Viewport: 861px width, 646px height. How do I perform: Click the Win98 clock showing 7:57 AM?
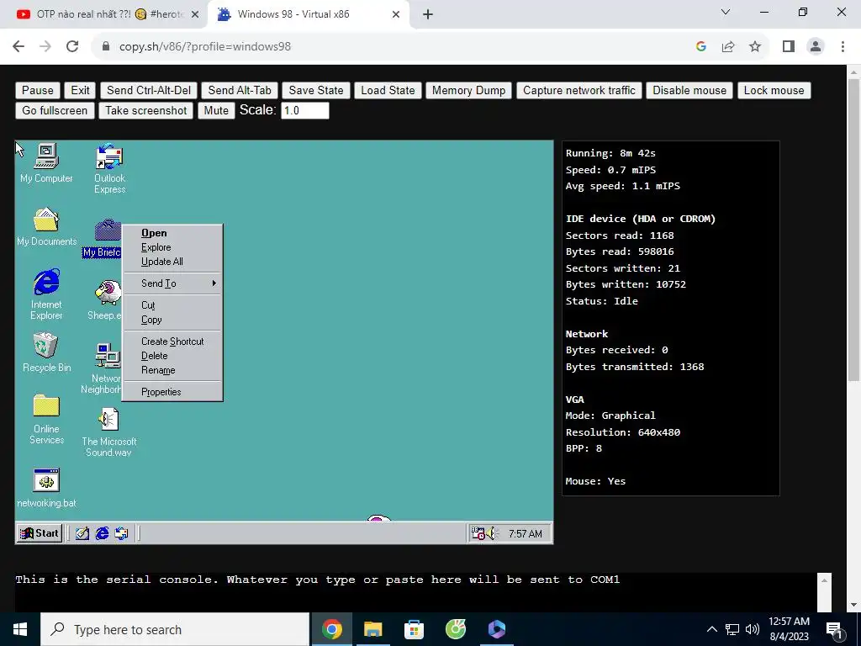(x=525, y=534)
